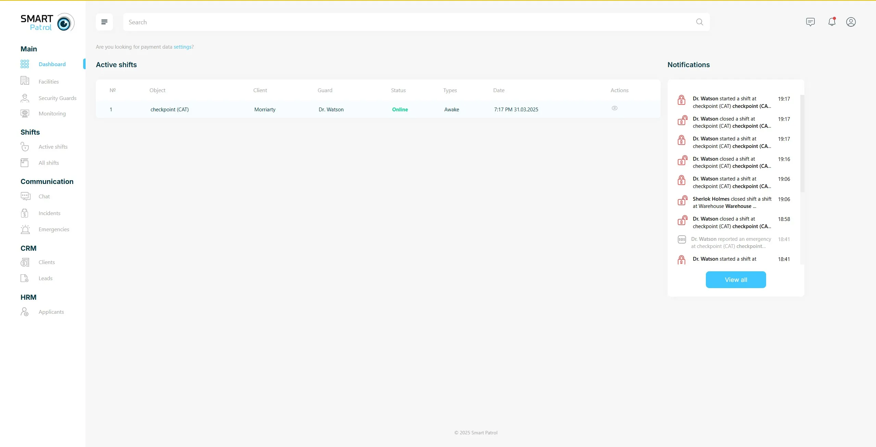Click the Status column header
This screenshot has height=447, width=876.
point(398,90)
